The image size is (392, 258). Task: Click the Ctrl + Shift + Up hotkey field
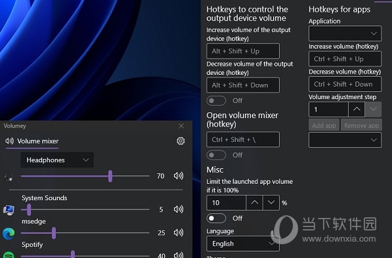click(345, 59)
